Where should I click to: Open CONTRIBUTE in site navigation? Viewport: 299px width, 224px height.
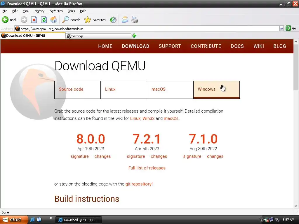(206, 46)
